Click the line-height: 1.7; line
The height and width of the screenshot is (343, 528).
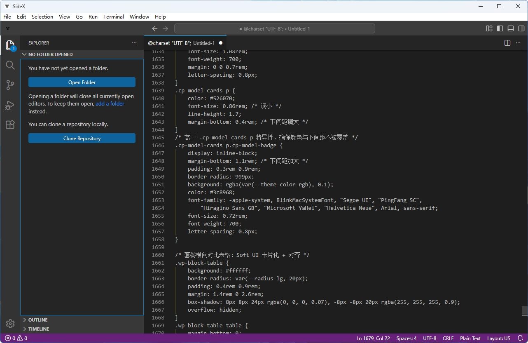tap(215, 114)
